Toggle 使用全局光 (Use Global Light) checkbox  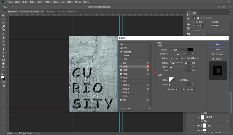click(185, 58)
